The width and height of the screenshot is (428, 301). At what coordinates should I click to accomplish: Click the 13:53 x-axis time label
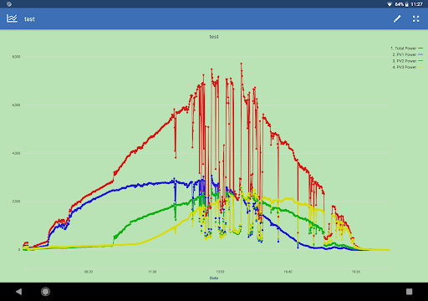[220, 272]
